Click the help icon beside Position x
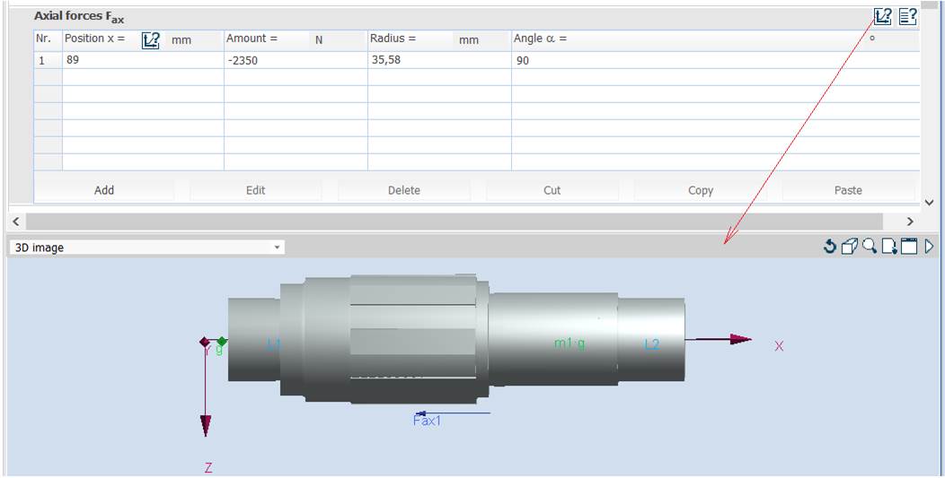 pyautogui.click(x=150, y=40)
